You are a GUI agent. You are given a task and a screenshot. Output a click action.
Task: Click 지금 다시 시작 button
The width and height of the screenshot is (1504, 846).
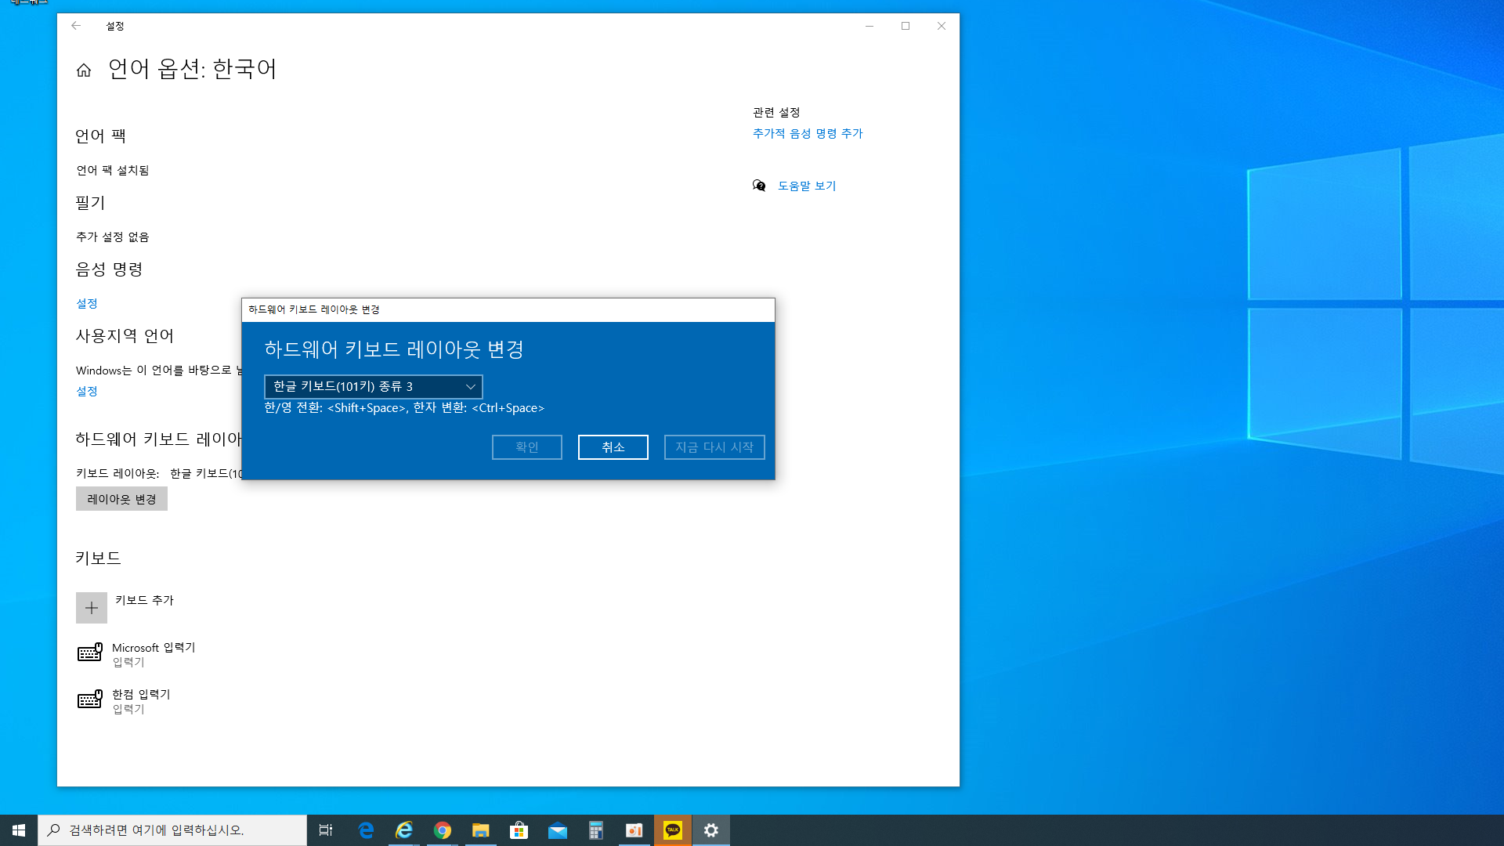(714, 447)
